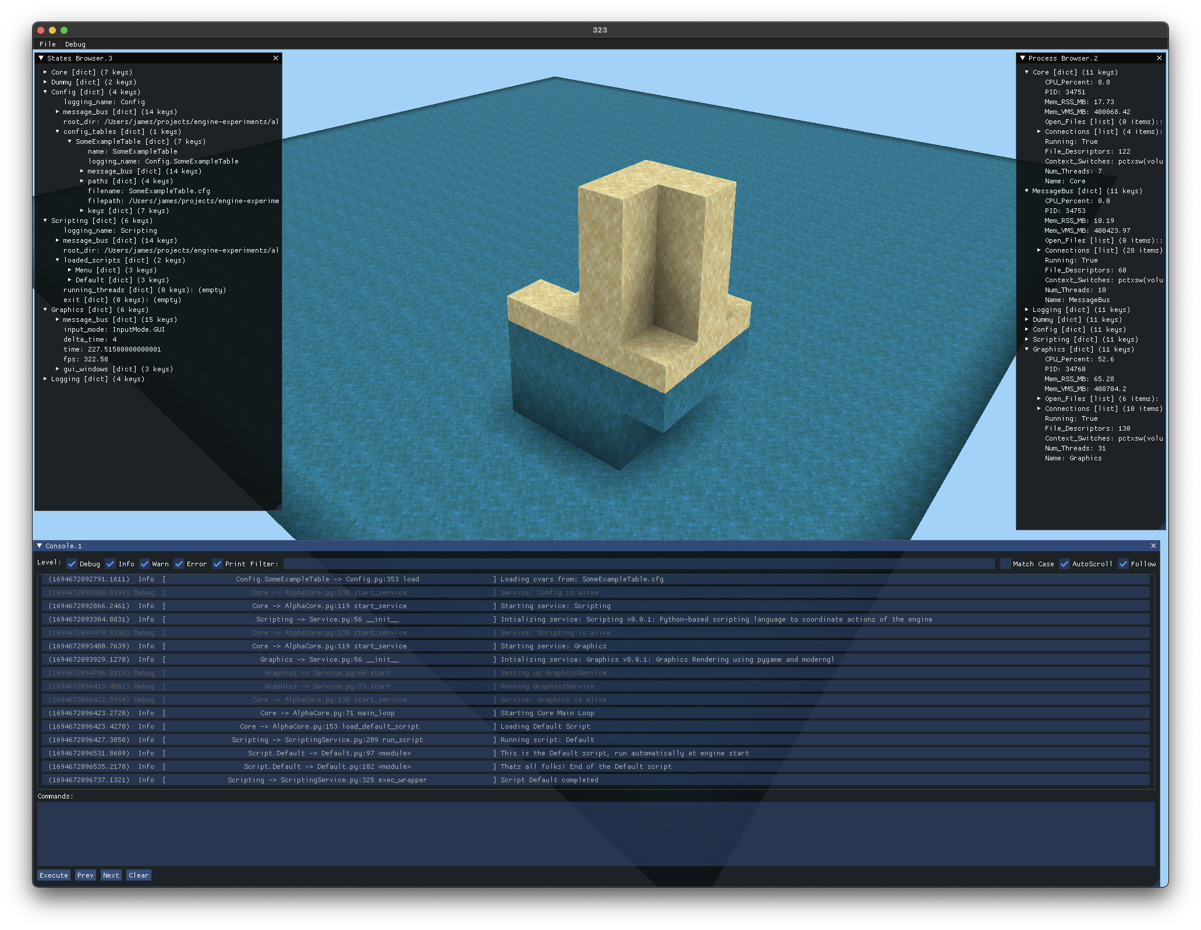Turn off the AutoScroll checkbox
Viewport: 1201px width, 930px height.
point(1065,564)
